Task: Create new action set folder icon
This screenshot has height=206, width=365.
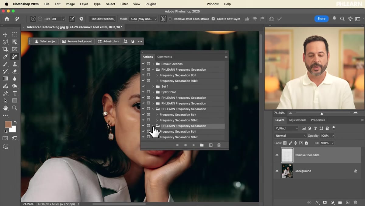Action: click(x=202, y=145)
